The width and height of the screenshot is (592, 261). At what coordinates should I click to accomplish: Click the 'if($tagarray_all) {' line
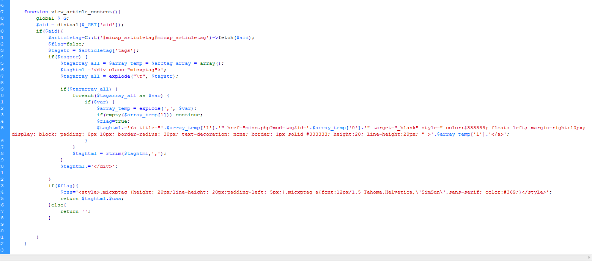[89, 89]
